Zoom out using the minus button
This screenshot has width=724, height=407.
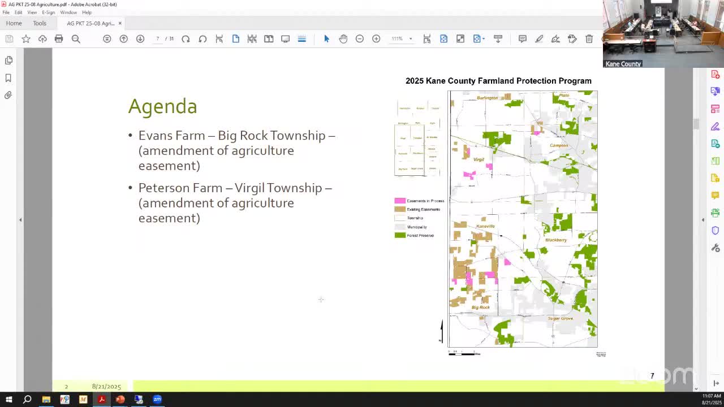pyautogui.click(x=360, y=38)
